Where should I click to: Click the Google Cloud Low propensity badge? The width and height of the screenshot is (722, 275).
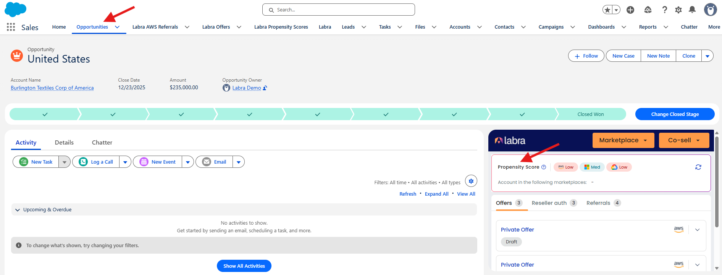(x=619, y=167)
